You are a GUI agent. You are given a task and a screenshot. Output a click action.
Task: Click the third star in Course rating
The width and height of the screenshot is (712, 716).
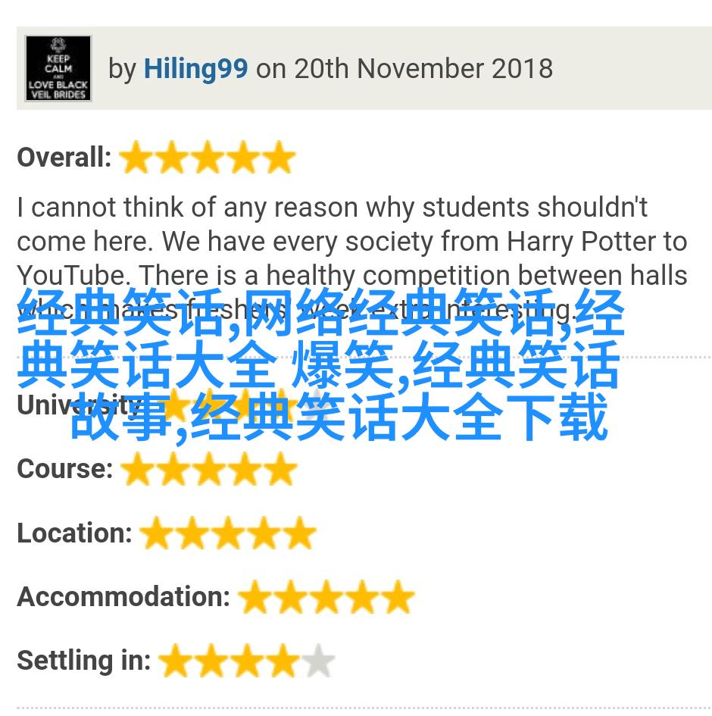(x=209, y=468)
